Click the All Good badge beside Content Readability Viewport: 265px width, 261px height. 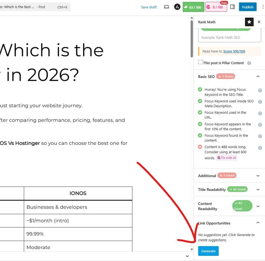pyautogui.click(x=242, y=206)
